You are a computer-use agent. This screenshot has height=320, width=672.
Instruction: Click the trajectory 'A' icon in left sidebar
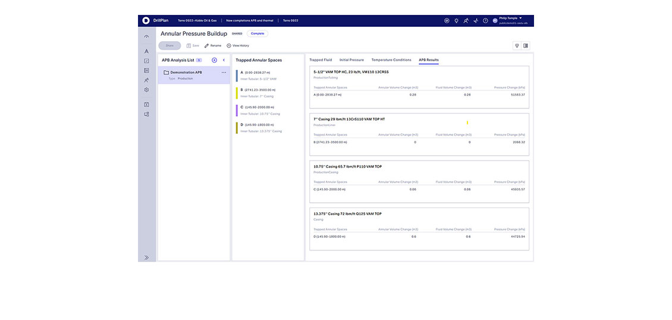(x=146, y=51)
